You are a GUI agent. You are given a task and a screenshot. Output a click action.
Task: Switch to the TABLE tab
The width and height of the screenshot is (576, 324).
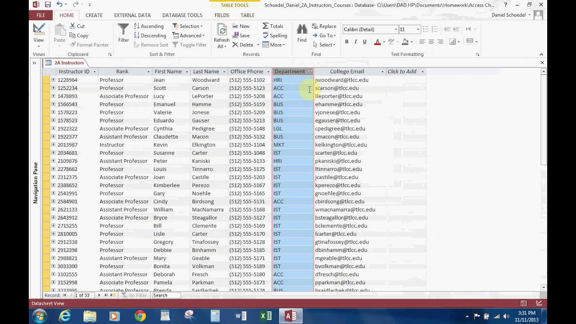[247, 15]
